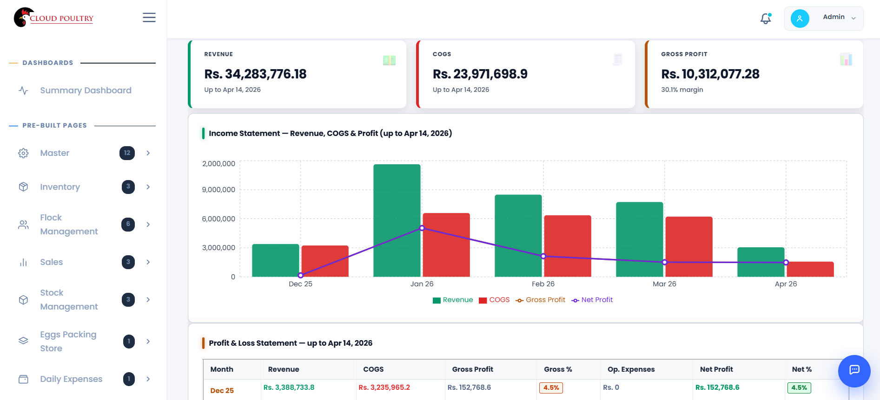
Task: Click the Stock Management cube icon
Action: click(23, 300)
